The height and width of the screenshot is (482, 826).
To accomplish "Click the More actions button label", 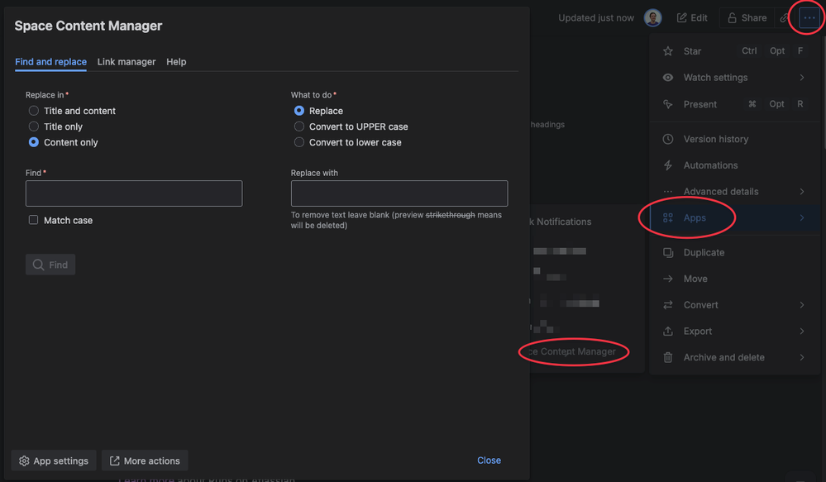I will pos(151,461).
